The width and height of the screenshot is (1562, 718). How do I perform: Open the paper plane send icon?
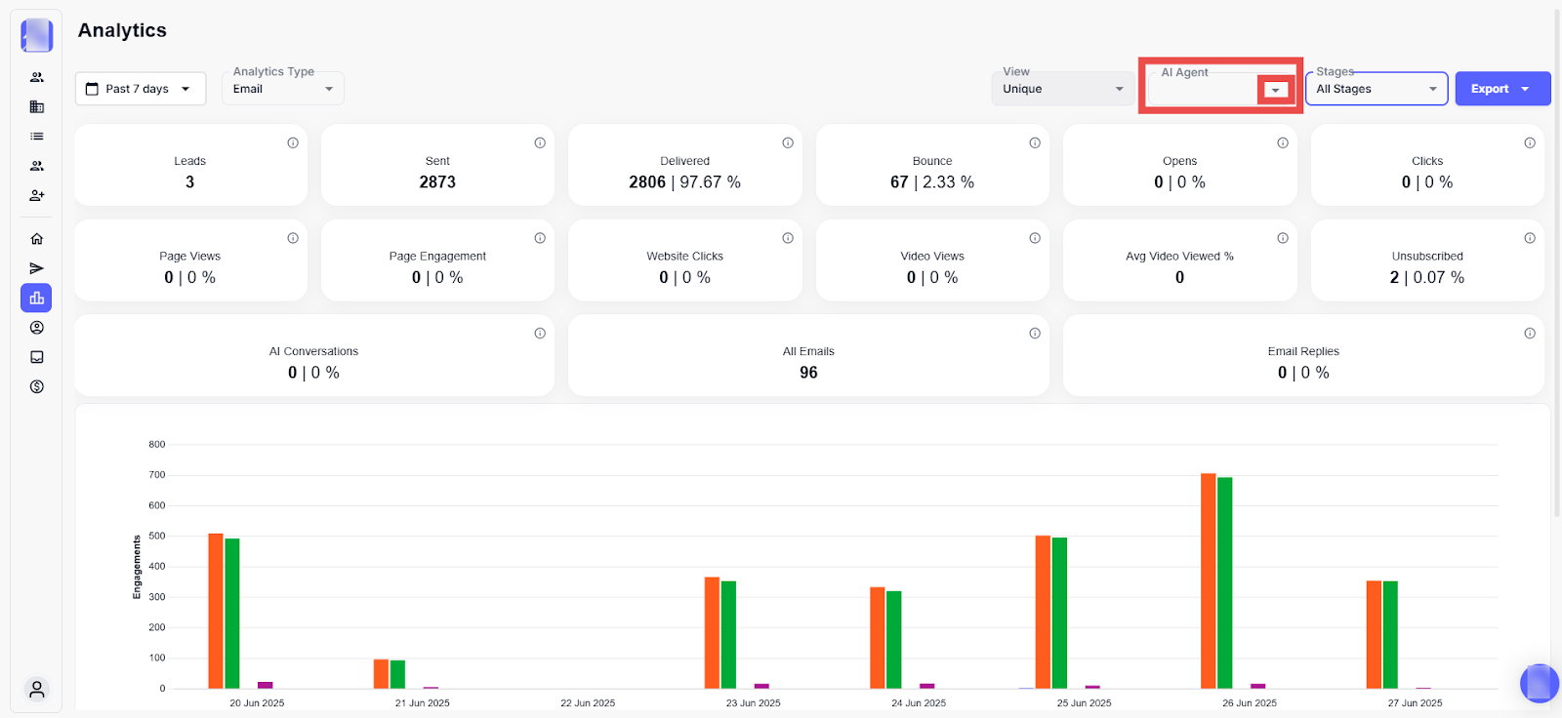click(37, 268)
